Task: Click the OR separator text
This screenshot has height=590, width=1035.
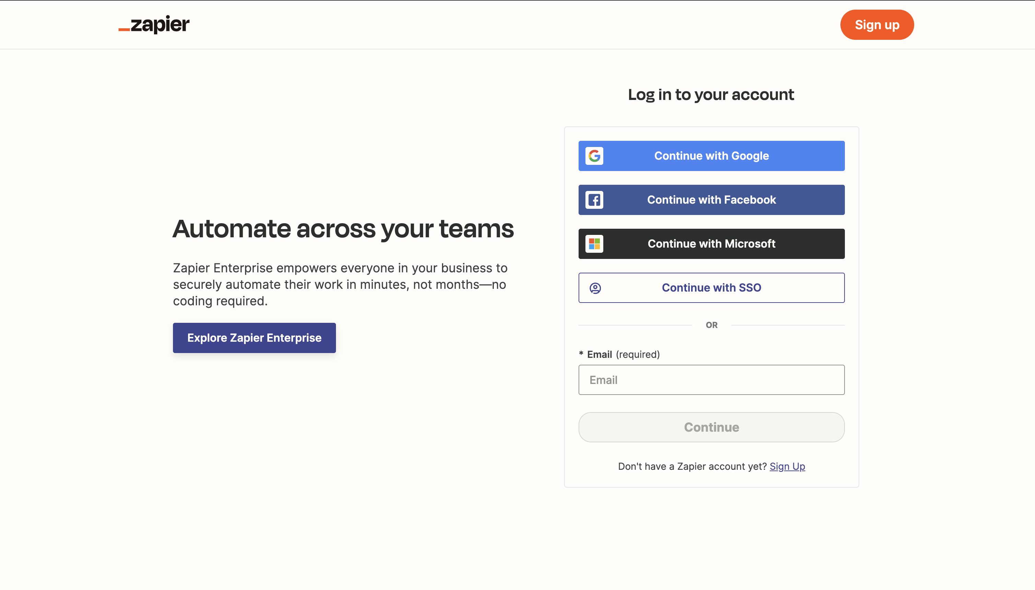Action: point(711,325)
